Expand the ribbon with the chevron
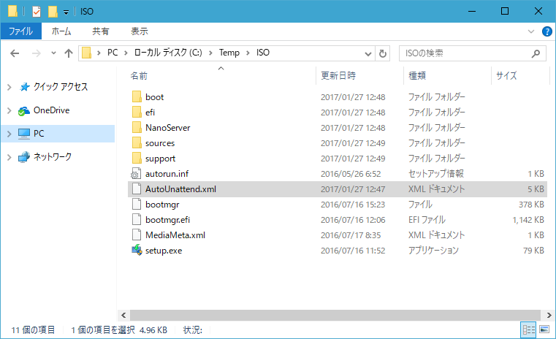 (x=531, y=31)
